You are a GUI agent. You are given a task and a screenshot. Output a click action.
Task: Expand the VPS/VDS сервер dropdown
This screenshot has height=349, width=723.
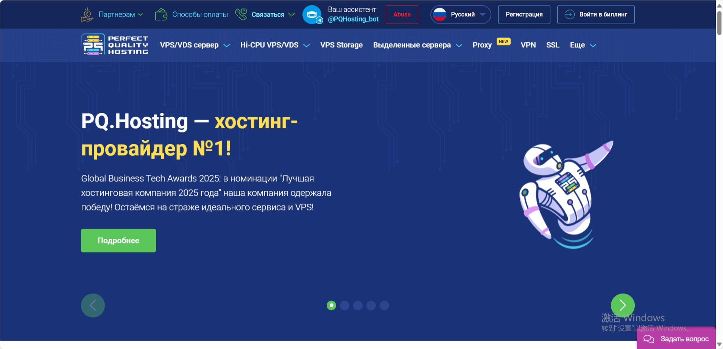click(x=195, y=45)
